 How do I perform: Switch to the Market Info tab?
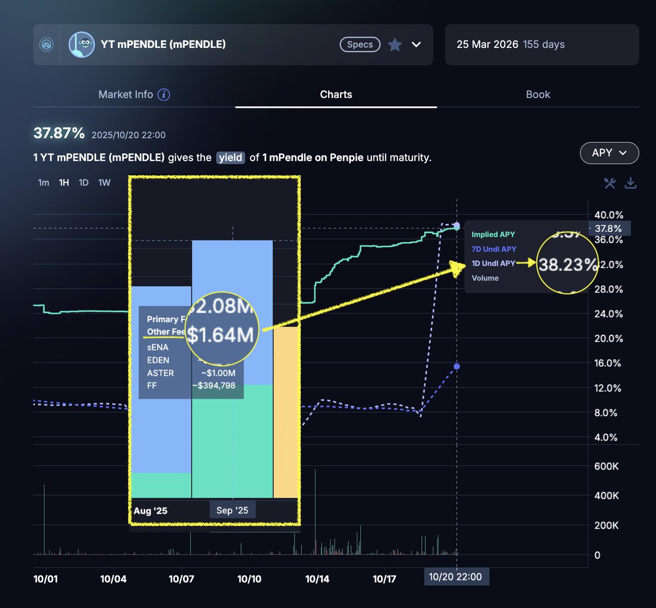click(x=126, y=95)
